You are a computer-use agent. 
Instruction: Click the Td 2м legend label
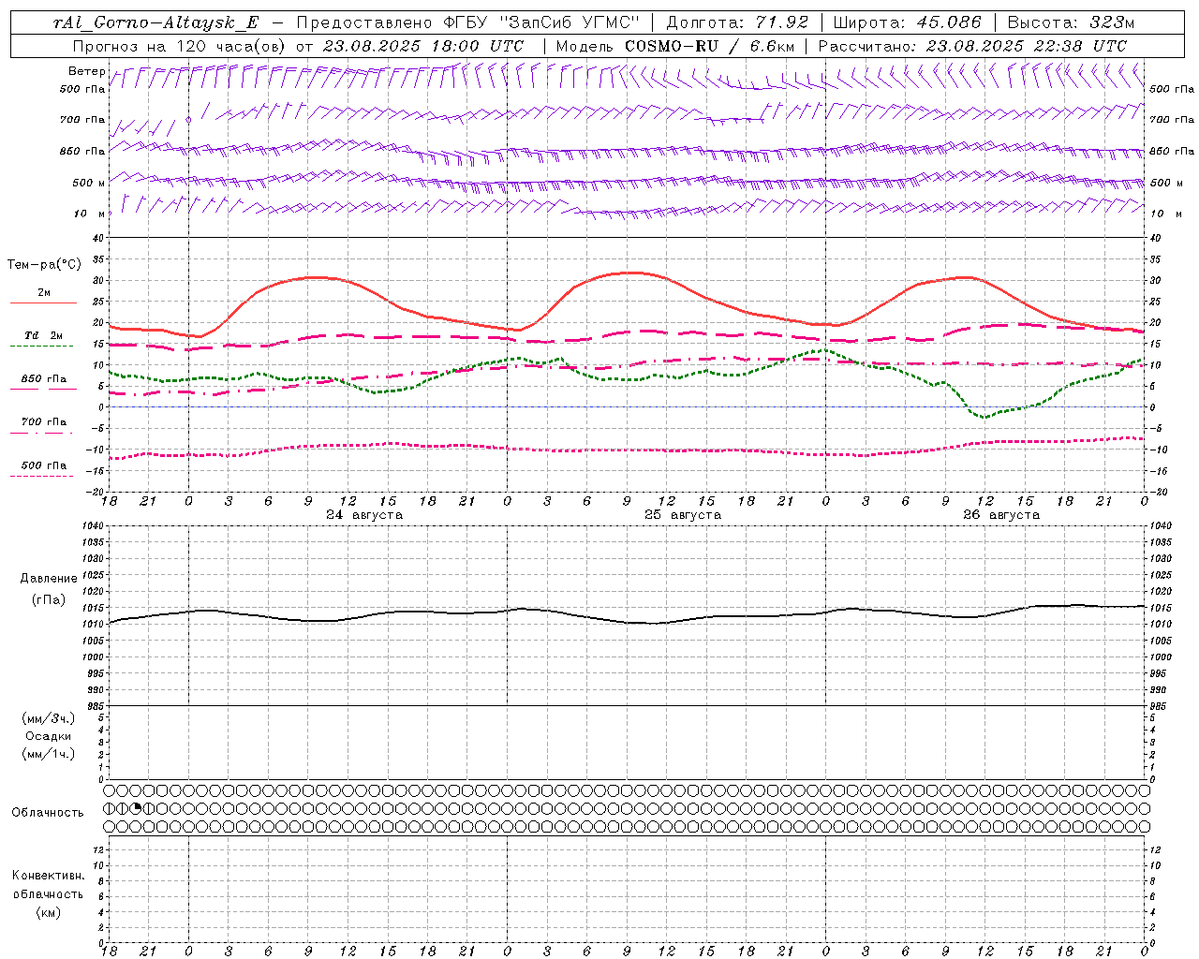(x=43, y=335)
